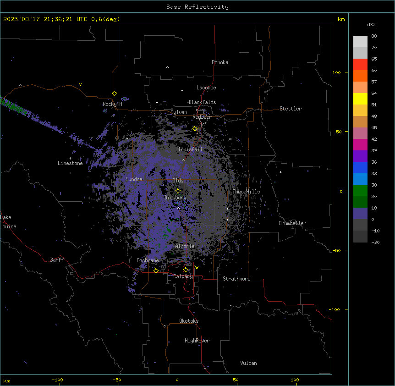395x386 pixels.
Task: Click the RedDeer city label
Action: [x=202, y=117]
